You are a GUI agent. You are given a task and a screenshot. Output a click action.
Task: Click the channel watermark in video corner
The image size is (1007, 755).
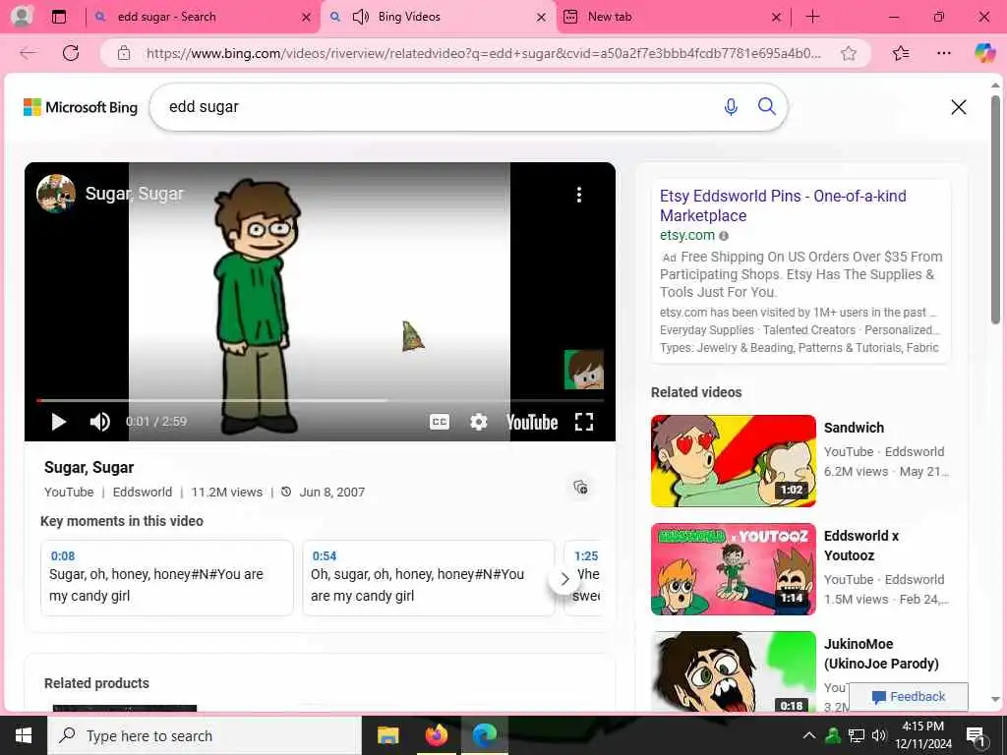click(584, 370)
